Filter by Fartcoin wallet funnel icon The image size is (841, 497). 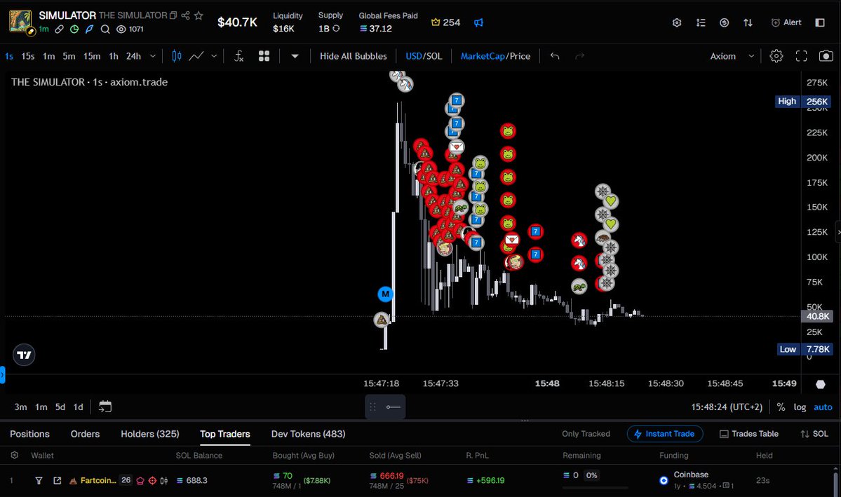tap(39, 480)
